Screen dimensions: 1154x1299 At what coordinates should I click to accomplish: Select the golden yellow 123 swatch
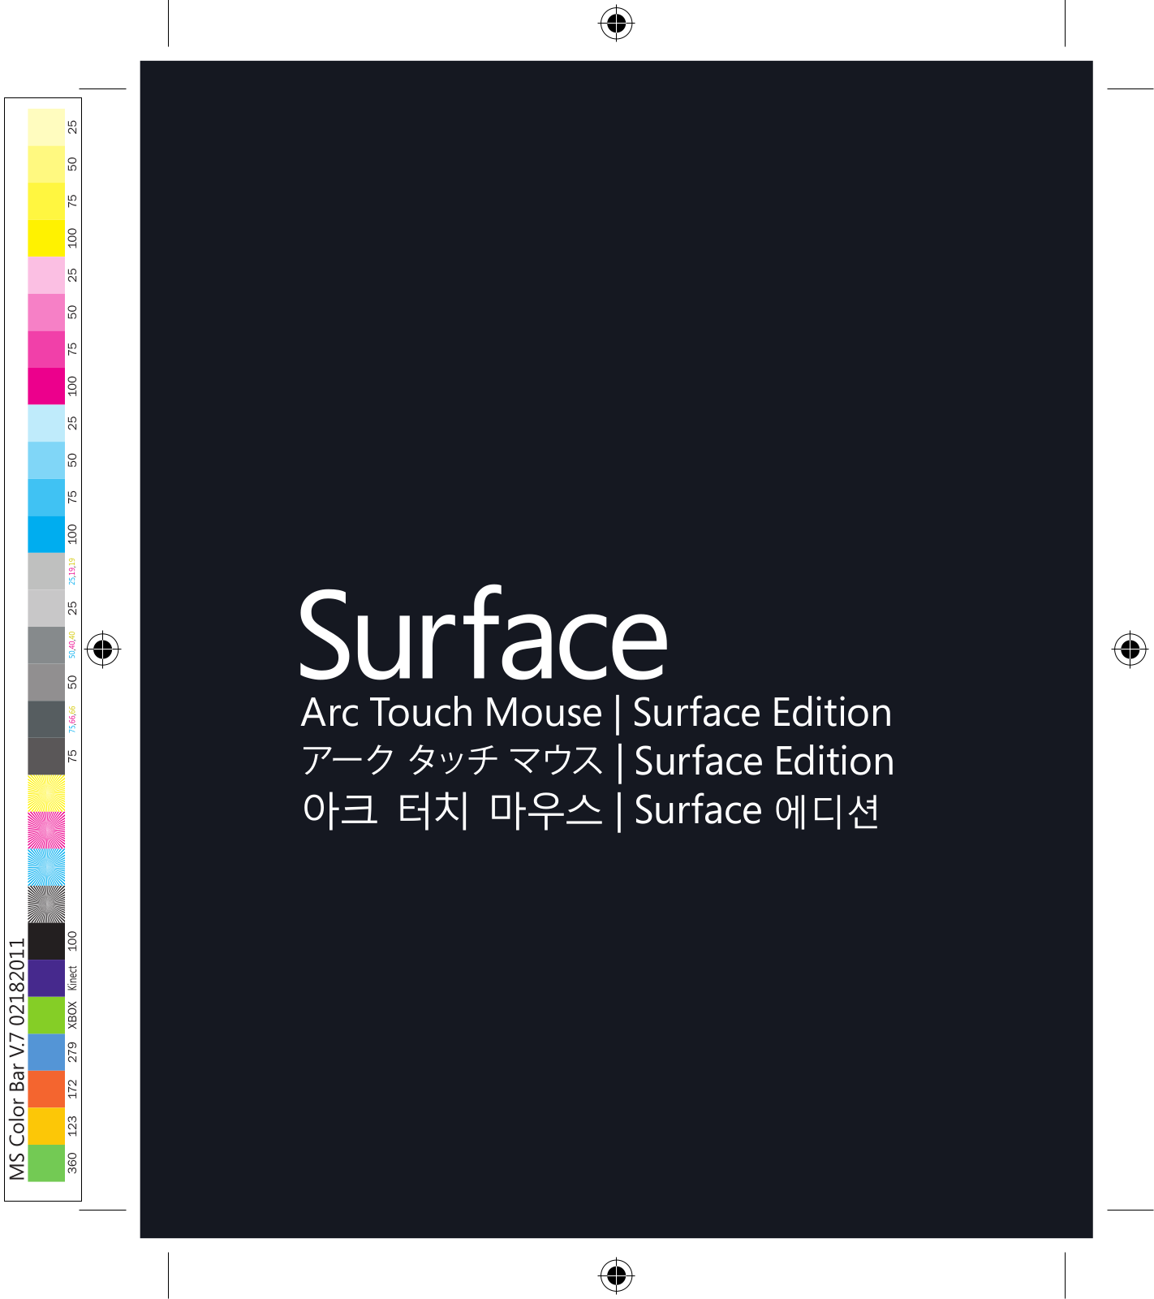coord(46,1127)
